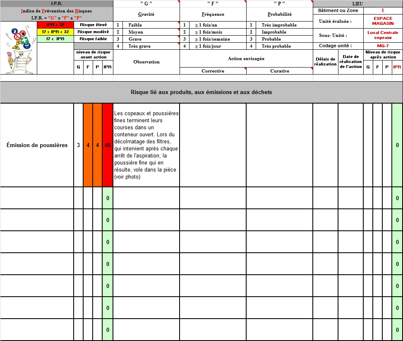
Task: Select the "Risque élevé" label cell
Action: [x=93, y=25]
